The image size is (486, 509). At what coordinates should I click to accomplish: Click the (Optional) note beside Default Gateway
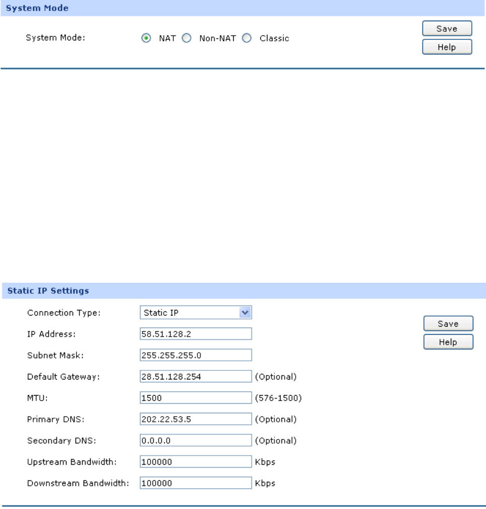coord(276,377)
